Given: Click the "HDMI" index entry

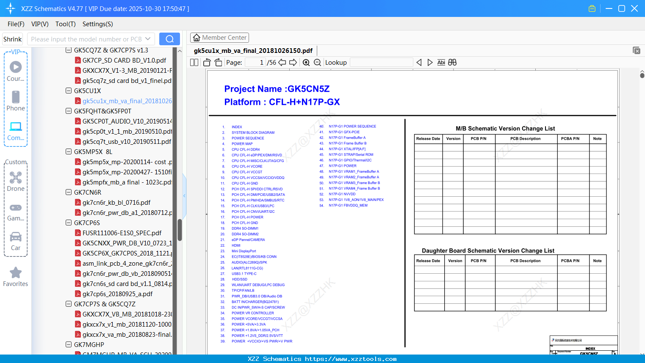Looking at the screenshot, I should point(236,245).
